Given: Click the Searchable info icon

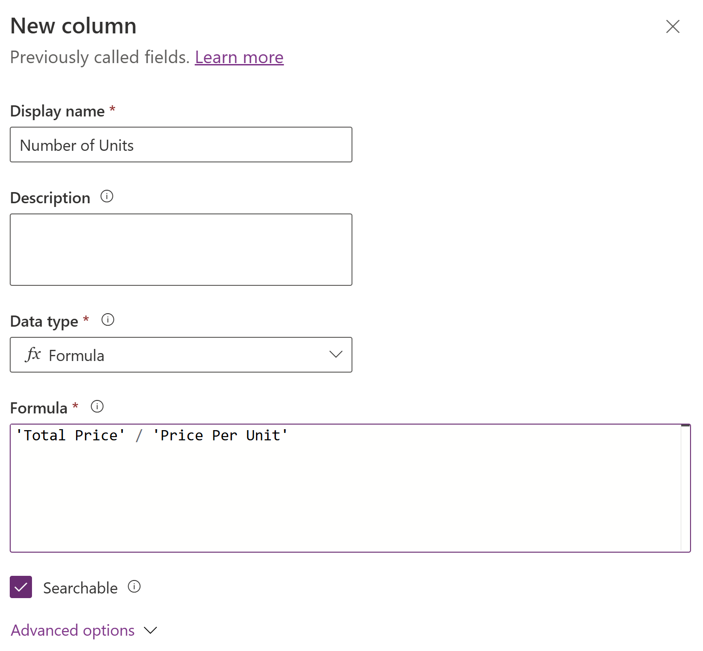Looking at the screenshot, I should pyautogui.click(x=134, y=587).
